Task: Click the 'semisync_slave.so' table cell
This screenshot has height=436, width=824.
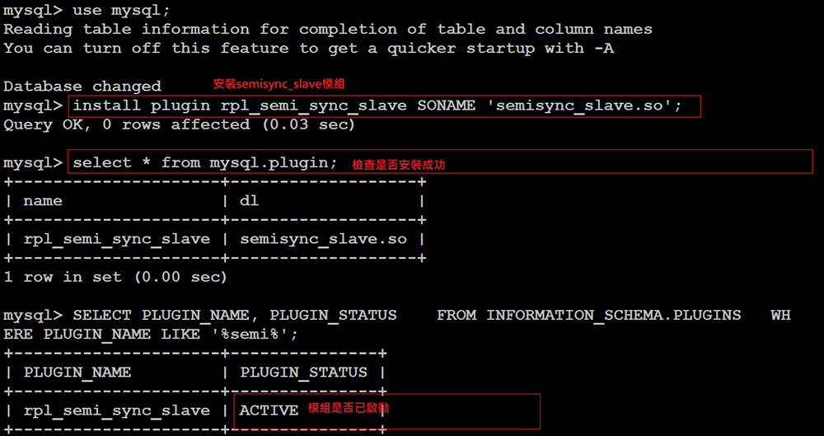Action: [324, 239]
